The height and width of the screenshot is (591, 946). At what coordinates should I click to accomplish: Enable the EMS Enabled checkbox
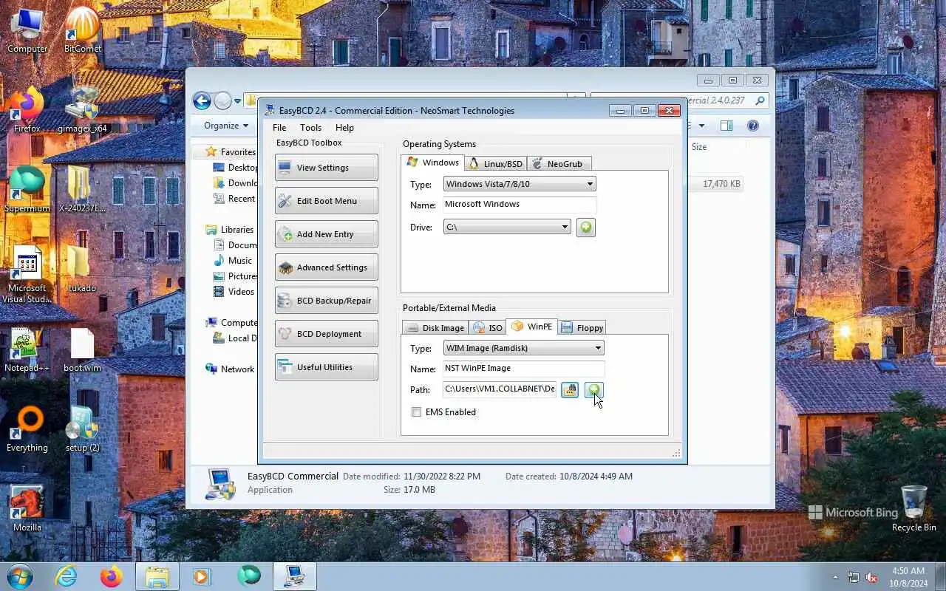pyautogui.click(x=417, y=412)
